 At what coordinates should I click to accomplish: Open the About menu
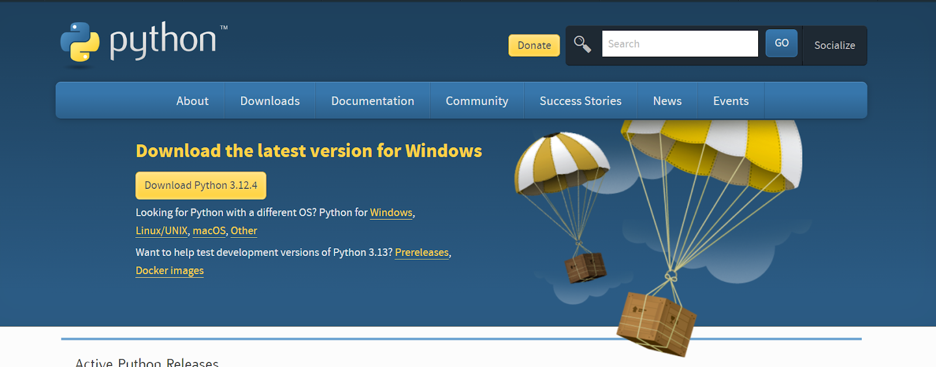click(x=192, y=101)
